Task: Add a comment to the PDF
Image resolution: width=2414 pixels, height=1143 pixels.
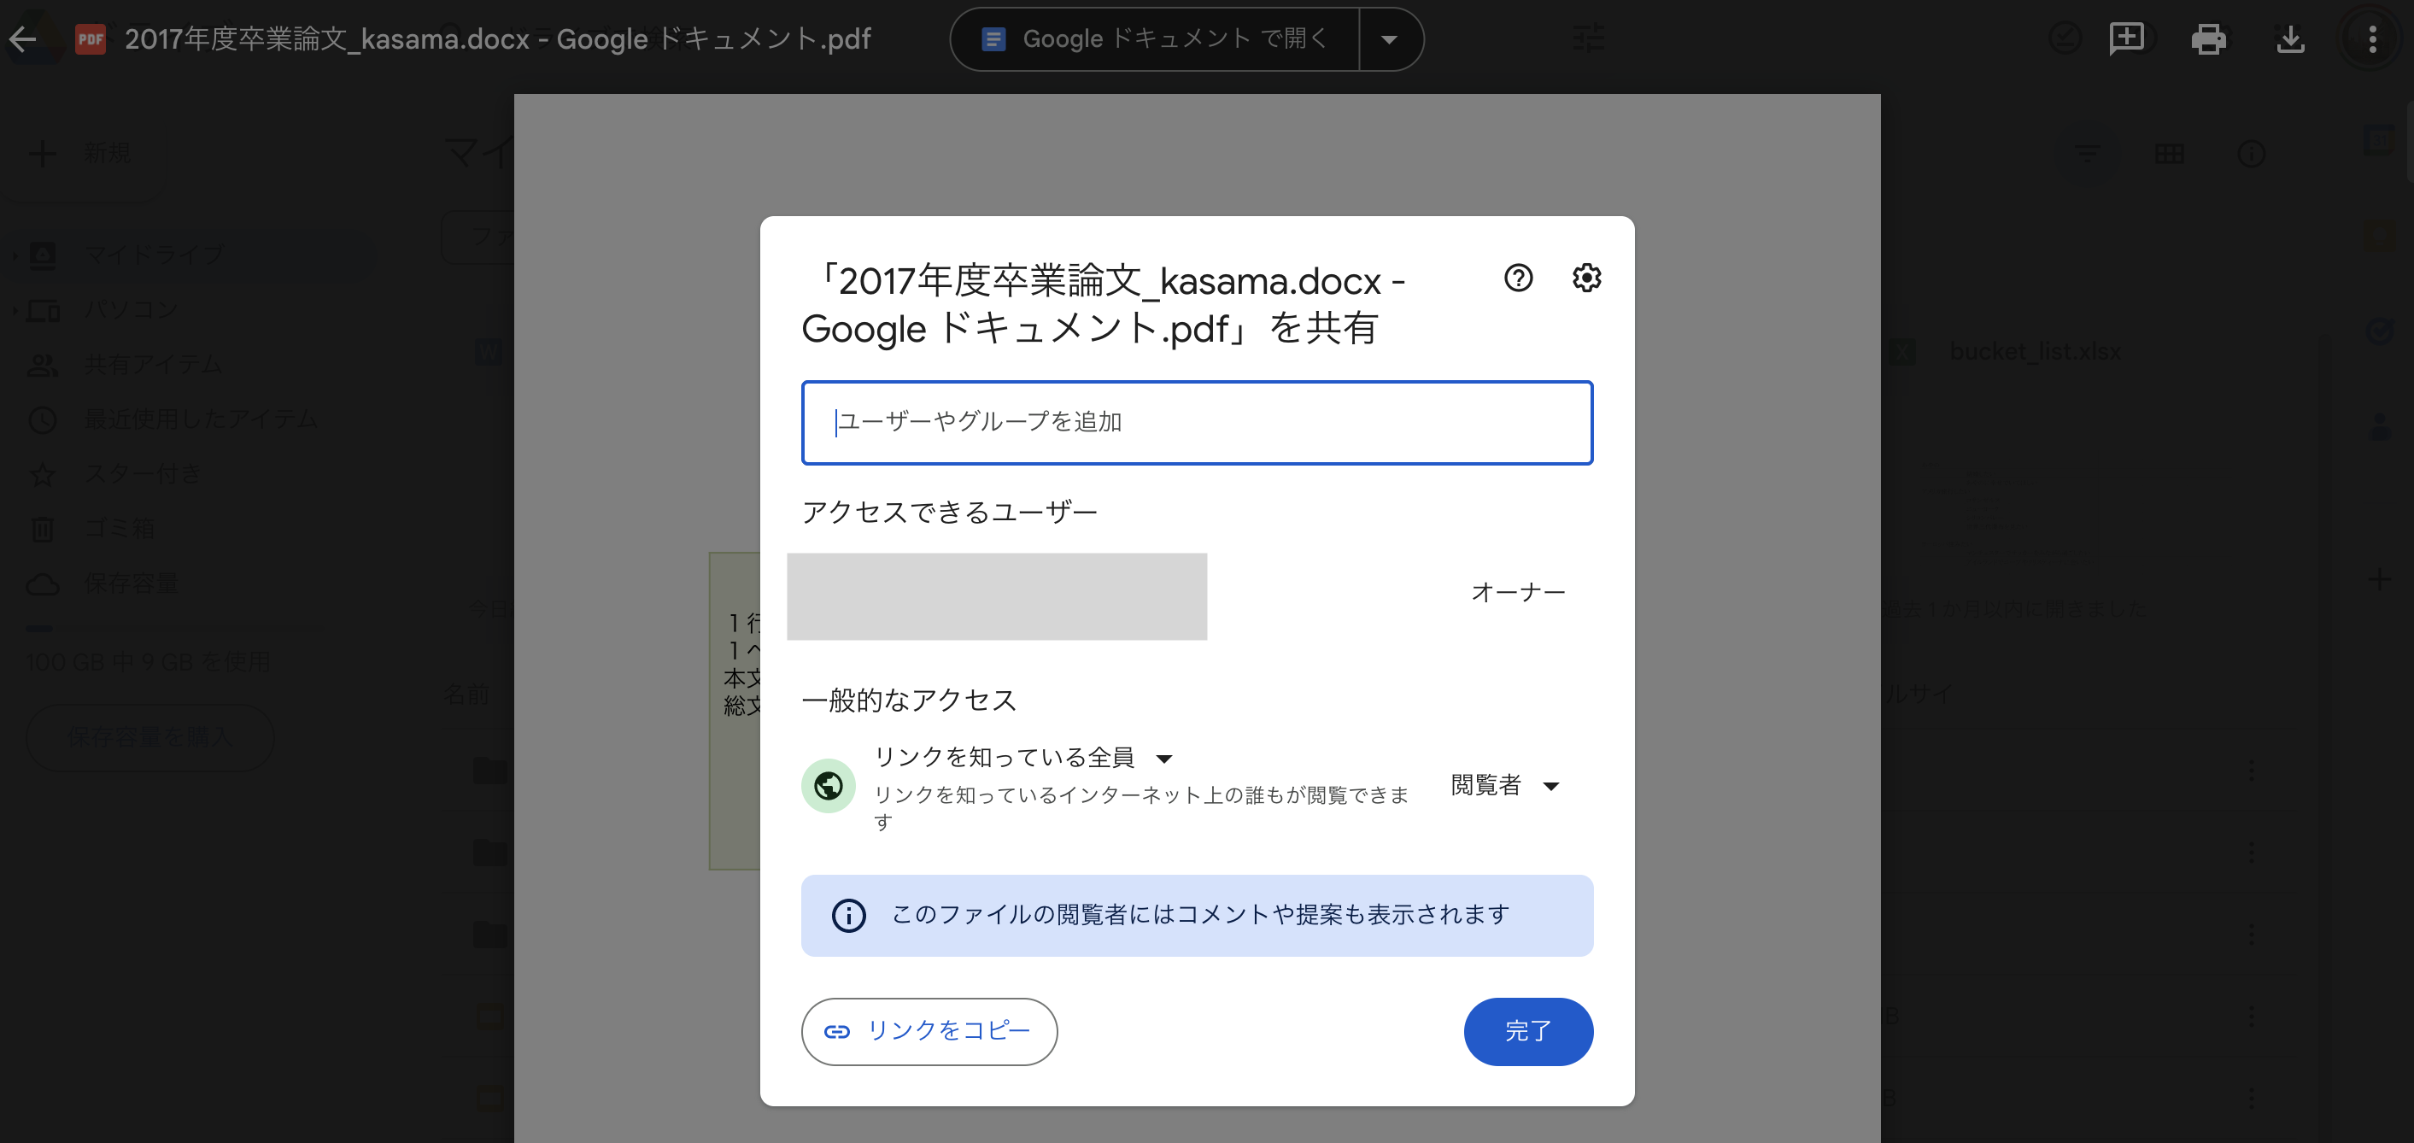Action: click(x=2127, y=38)
